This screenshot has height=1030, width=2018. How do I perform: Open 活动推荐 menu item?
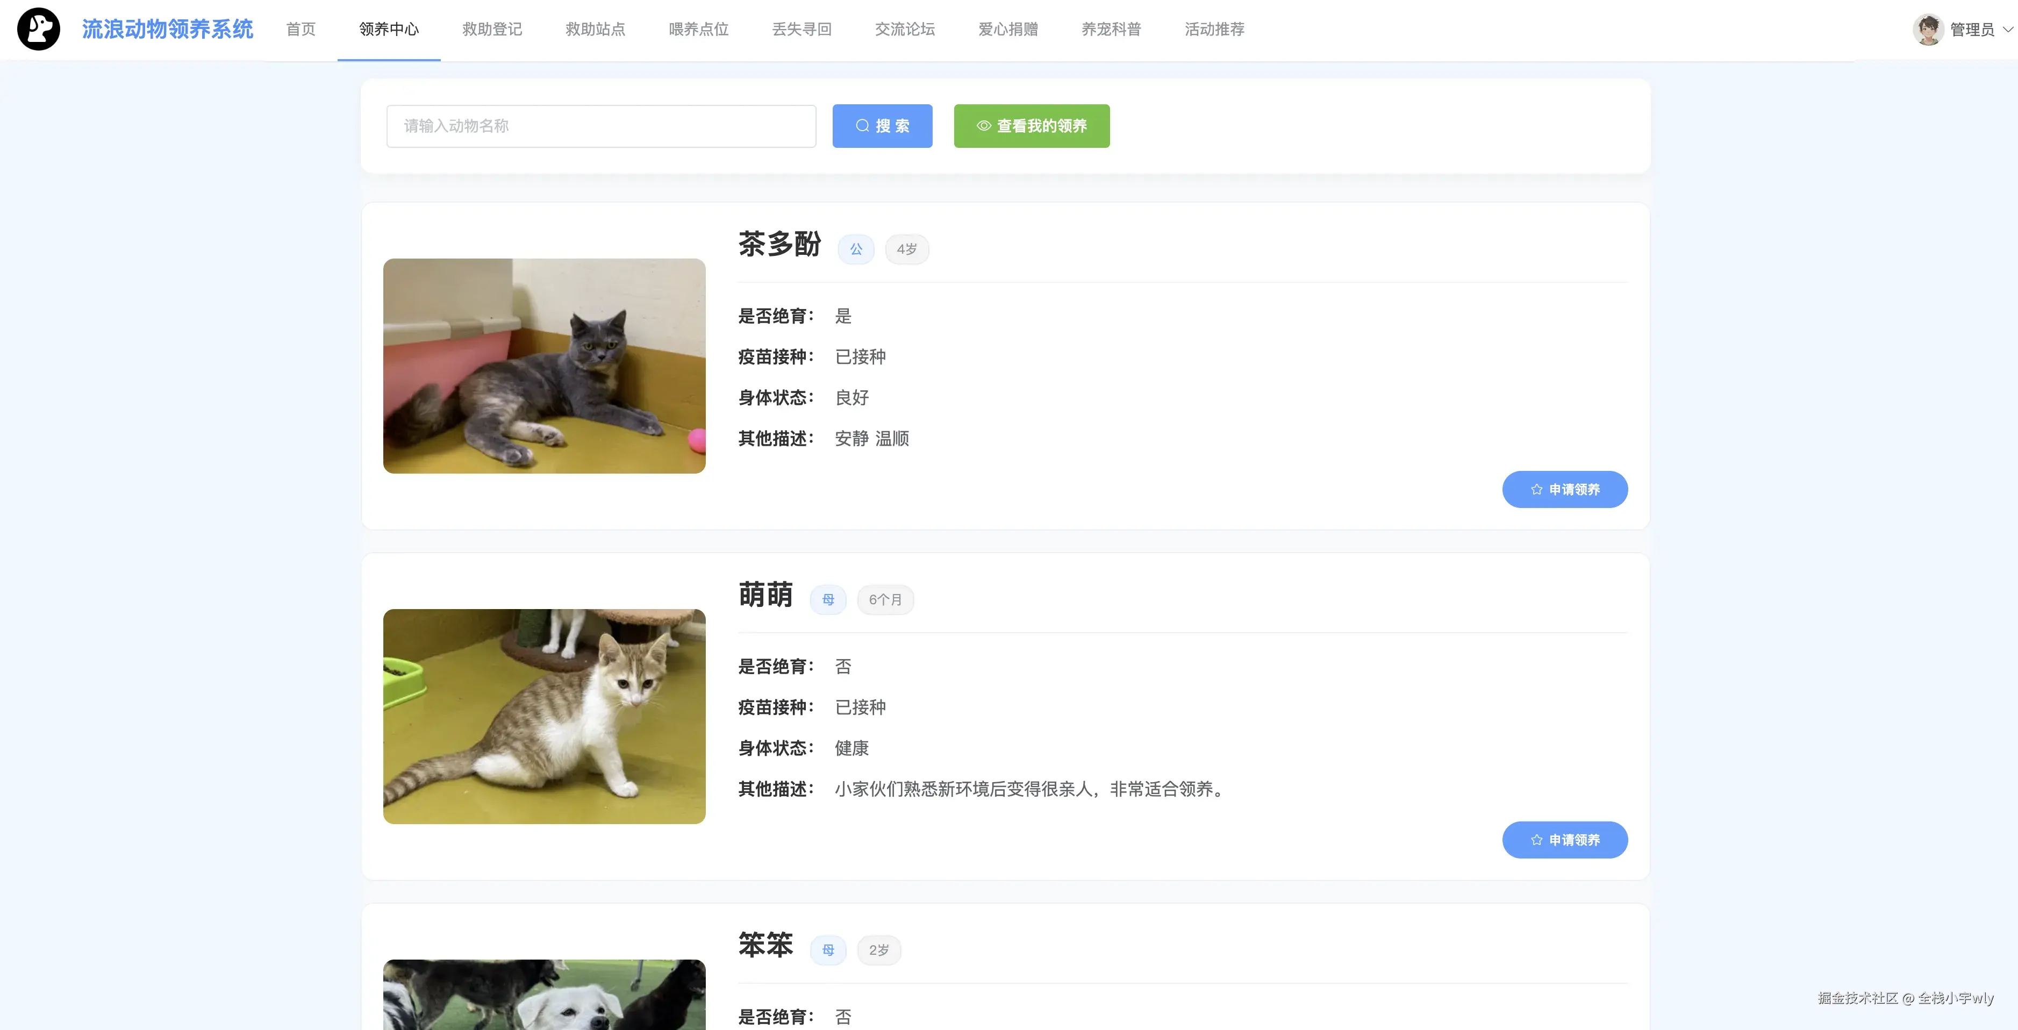point(1214,30)
